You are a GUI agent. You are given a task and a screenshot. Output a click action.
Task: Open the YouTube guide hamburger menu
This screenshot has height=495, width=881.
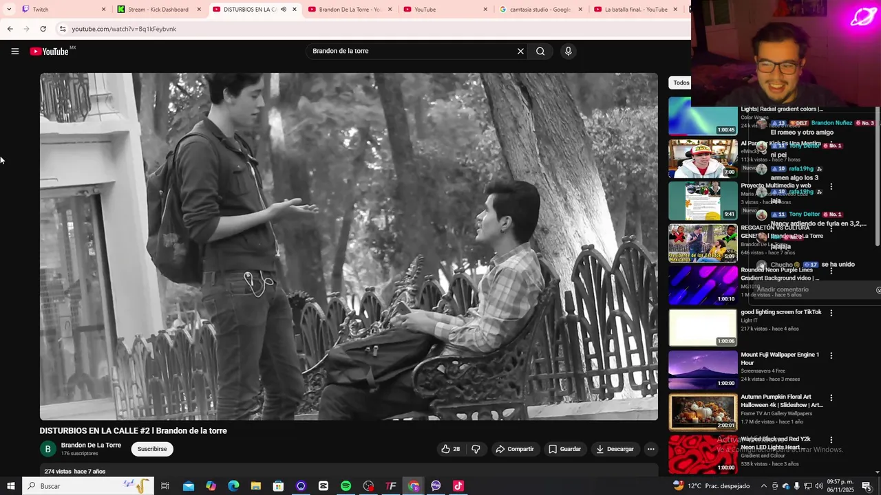(14, 51)
